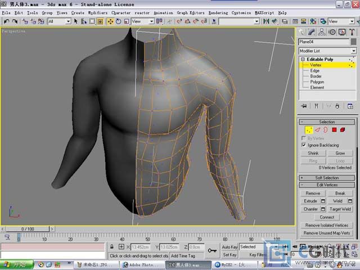This screenshot has height=270, width=360.
Task: Activate the Select and Move tool
Action: point(110,21)
